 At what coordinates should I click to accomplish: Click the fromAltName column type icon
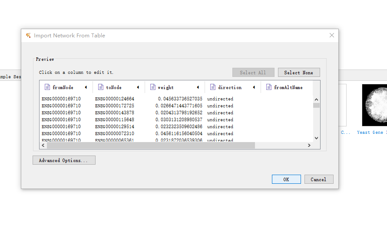269,87
